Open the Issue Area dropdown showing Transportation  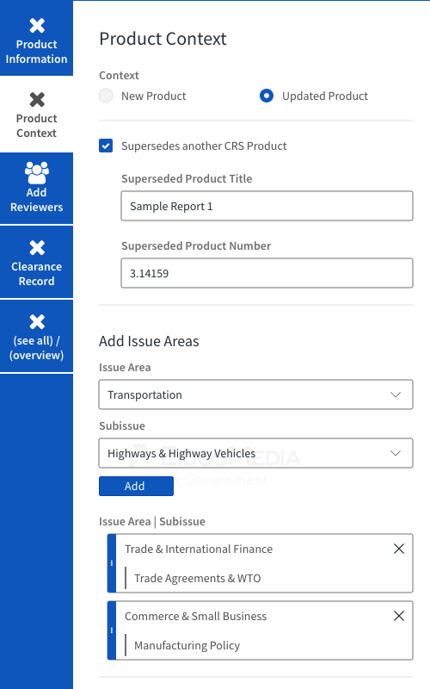tap(255, 394)
